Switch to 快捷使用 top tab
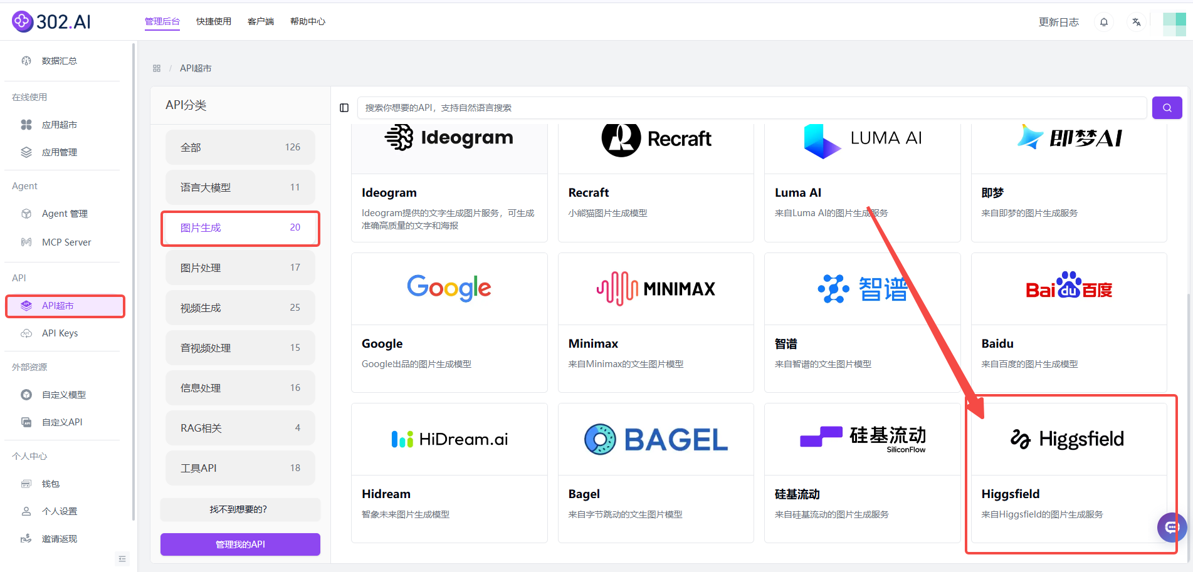The image size is (1193, 572). pos(214,21)
